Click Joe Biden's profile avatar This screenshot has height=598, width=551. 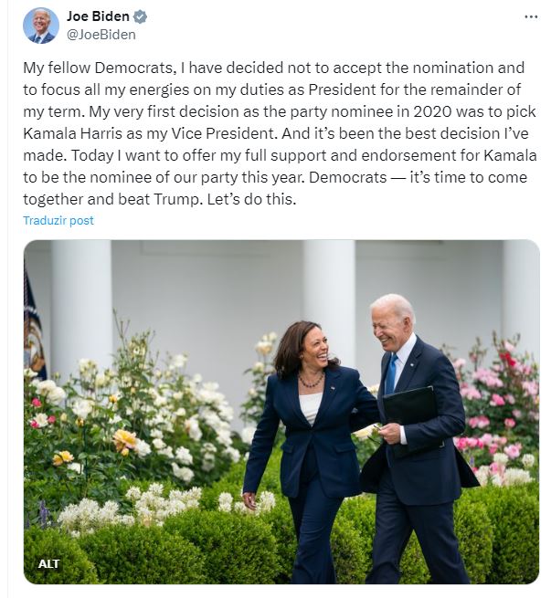tap(40, 26)
